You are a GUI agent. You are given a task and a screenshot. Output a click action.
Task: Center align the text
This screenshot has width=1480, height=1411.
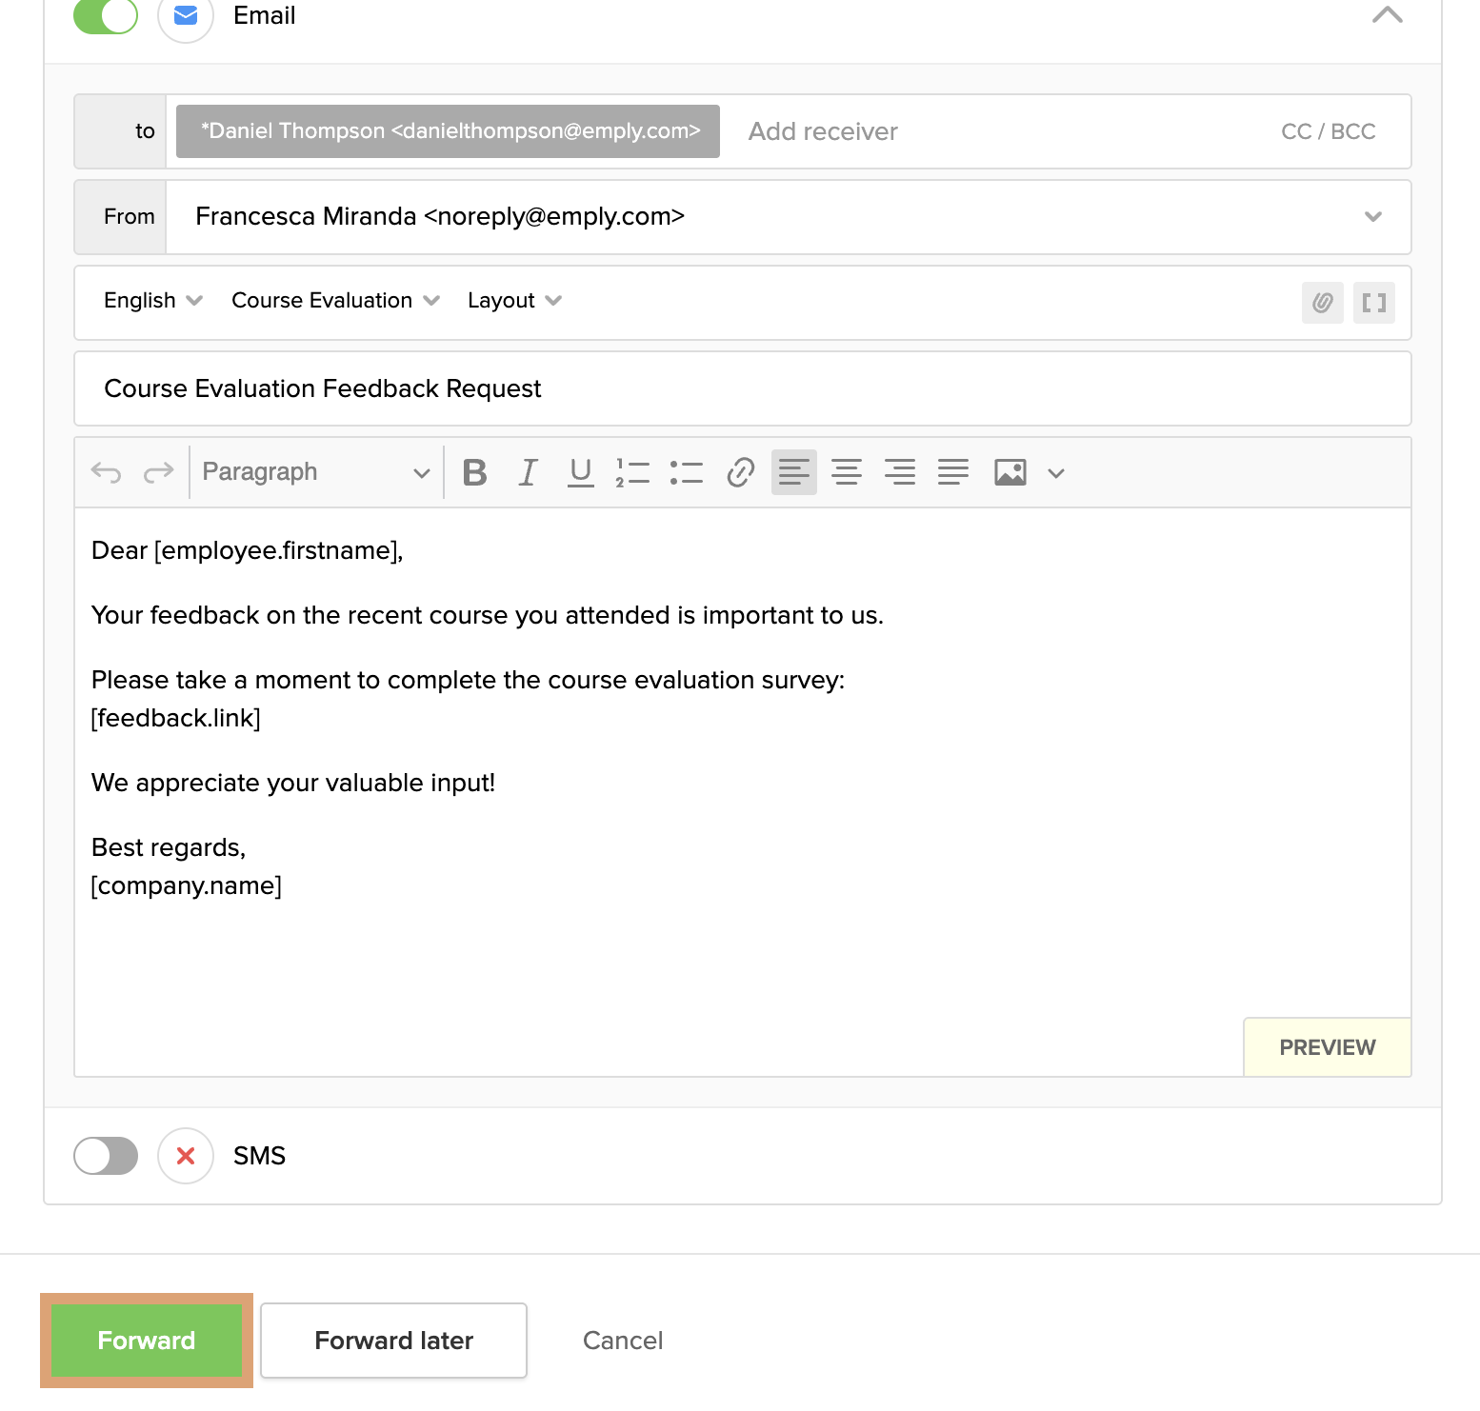[x=846, y=472]
